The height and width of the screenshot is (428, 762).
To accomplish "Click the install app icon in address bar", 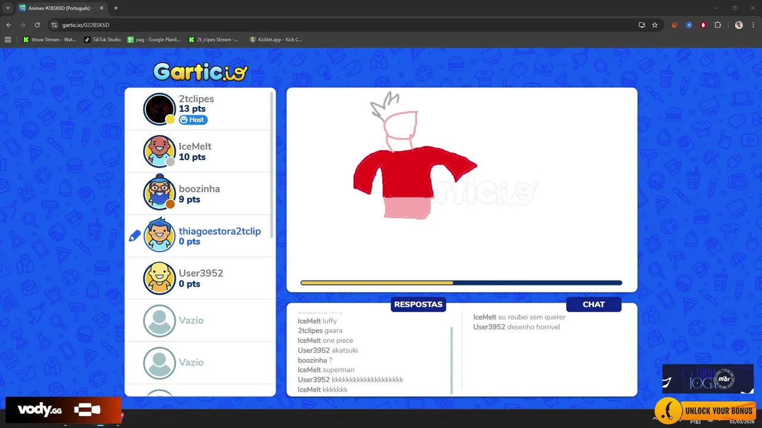I will [x=642, y=25].
